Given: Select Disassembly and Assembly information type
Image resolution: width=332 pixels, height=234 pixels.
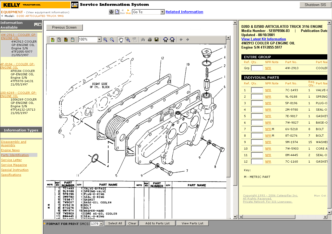Looking at the screenshot, I should (13, 143).
